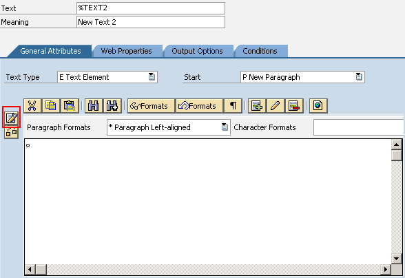405x278 pixels.
Task: Click the vertical scrollbar down arrow
Action: [x=397, y=258]
